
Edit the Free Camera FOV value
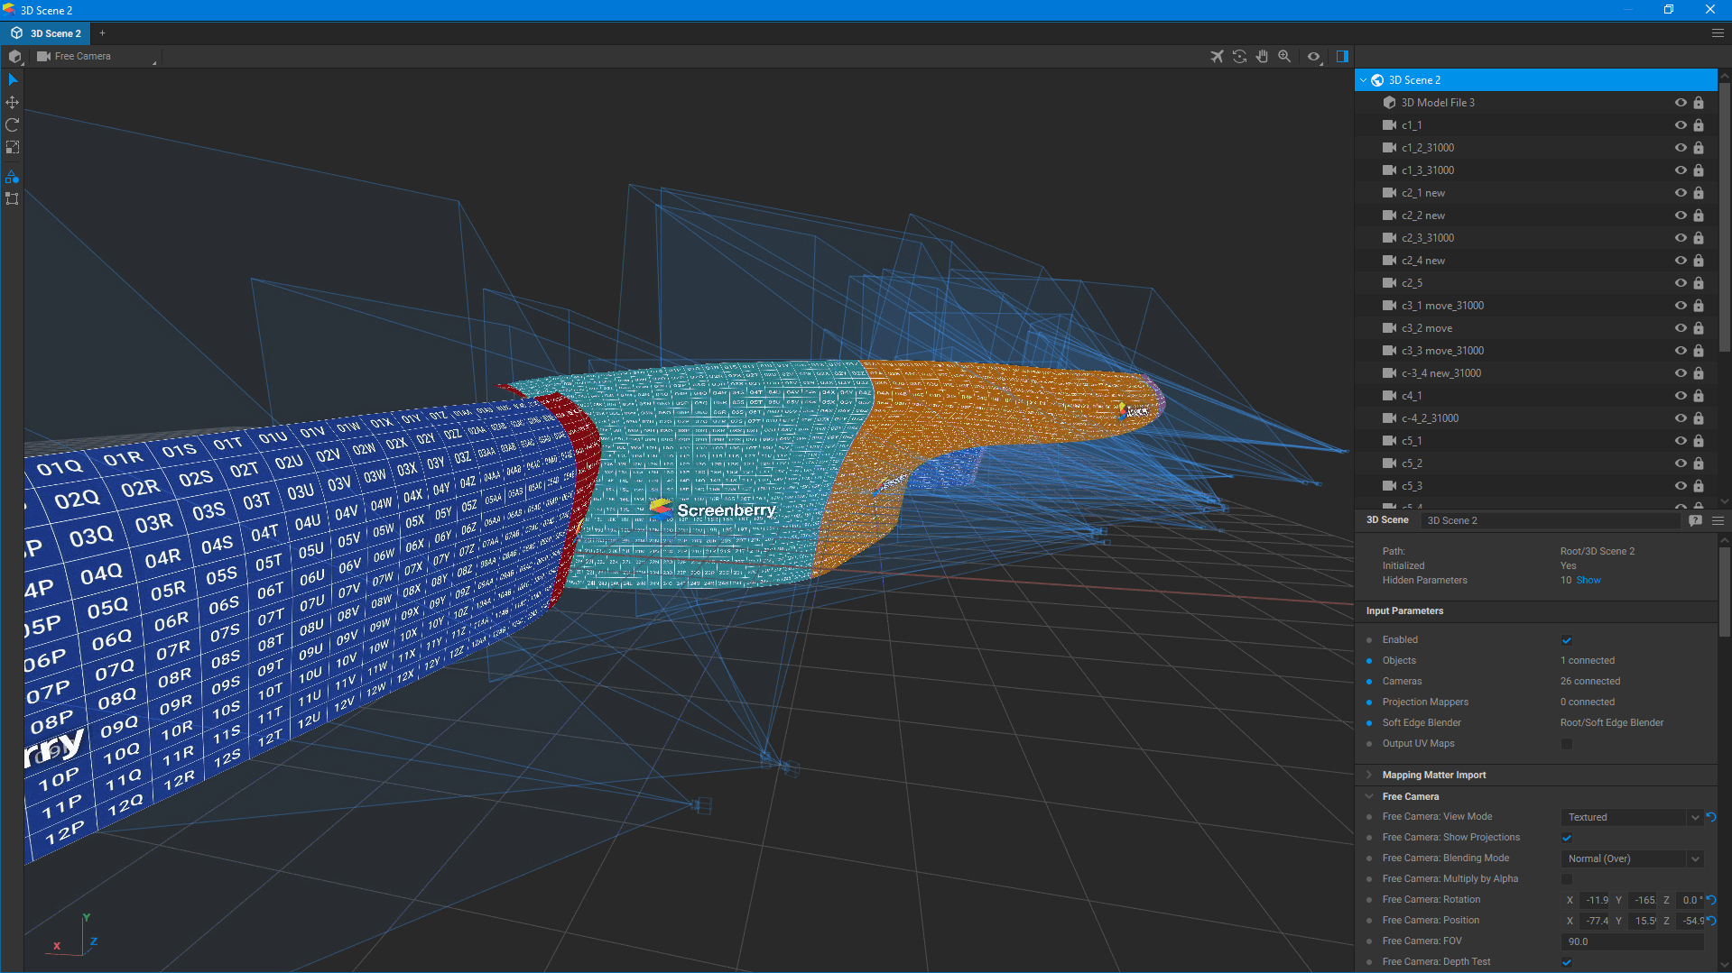[1629, 941]
